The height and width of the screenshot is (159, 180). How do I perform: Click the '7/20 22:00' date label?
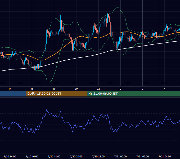click(x=98, y=156)
